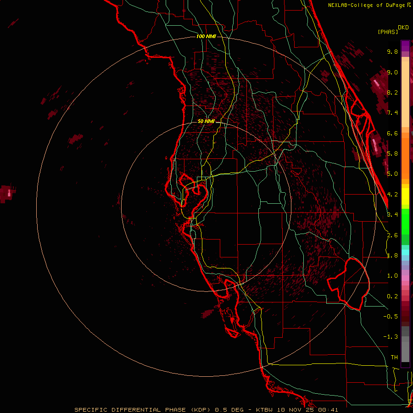
Task: Click the NEXLAB-College of DuPage credit text
Action: click(369, 5)
